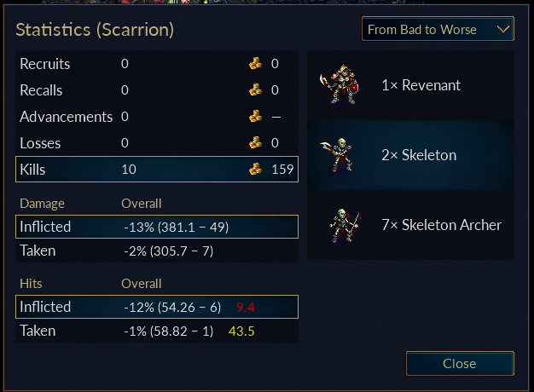Image resolution: width=534 pixels, height=392 pixels.
Task: Click the Revenant unit sprite
Action: [x=339, y=84]
